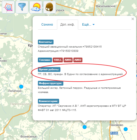Select the Доп. инф. tab
This screenshot has width=137, height=140.
[68, 25]
